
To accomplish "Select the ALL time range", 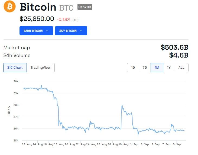I will point(181,68).
